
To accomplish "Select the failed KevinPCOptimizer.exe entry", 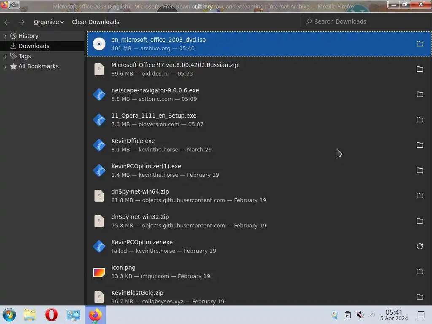I will 259,246.
